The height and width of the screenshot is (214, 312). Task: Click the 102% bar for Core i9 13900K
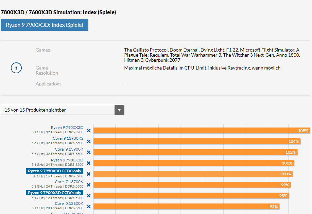(195, 152)
